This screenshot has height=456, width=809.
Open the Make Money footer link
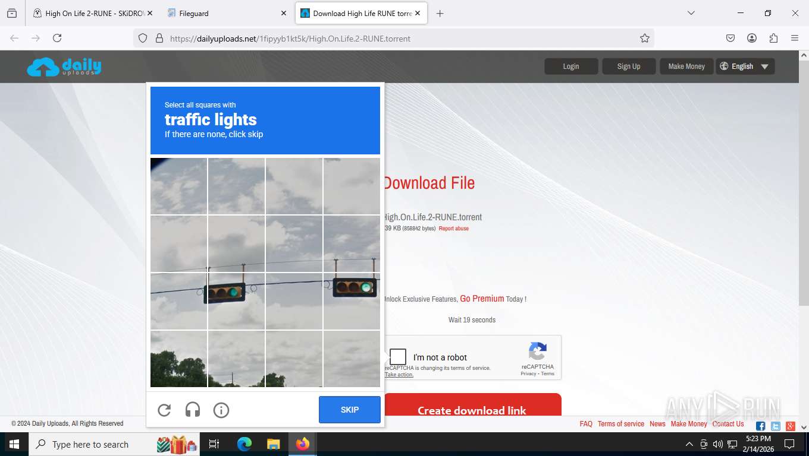(x=689, y=424)
